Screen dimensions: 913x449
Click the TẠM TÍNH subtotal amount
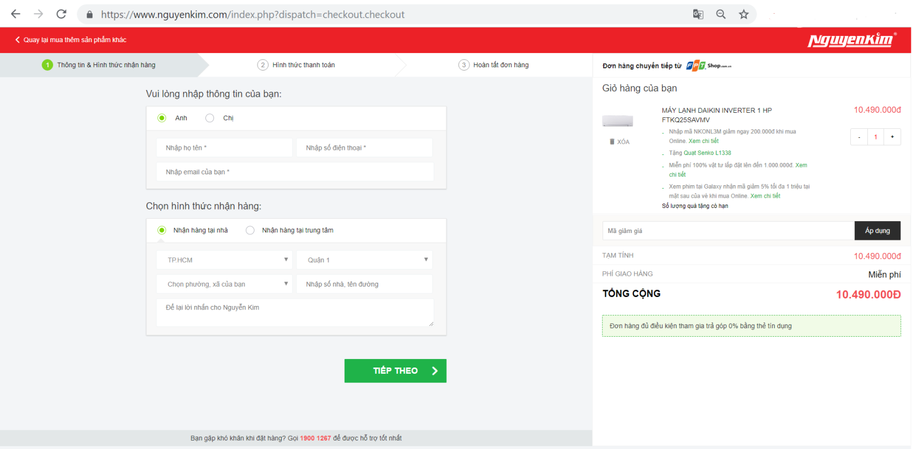(878, 256)
